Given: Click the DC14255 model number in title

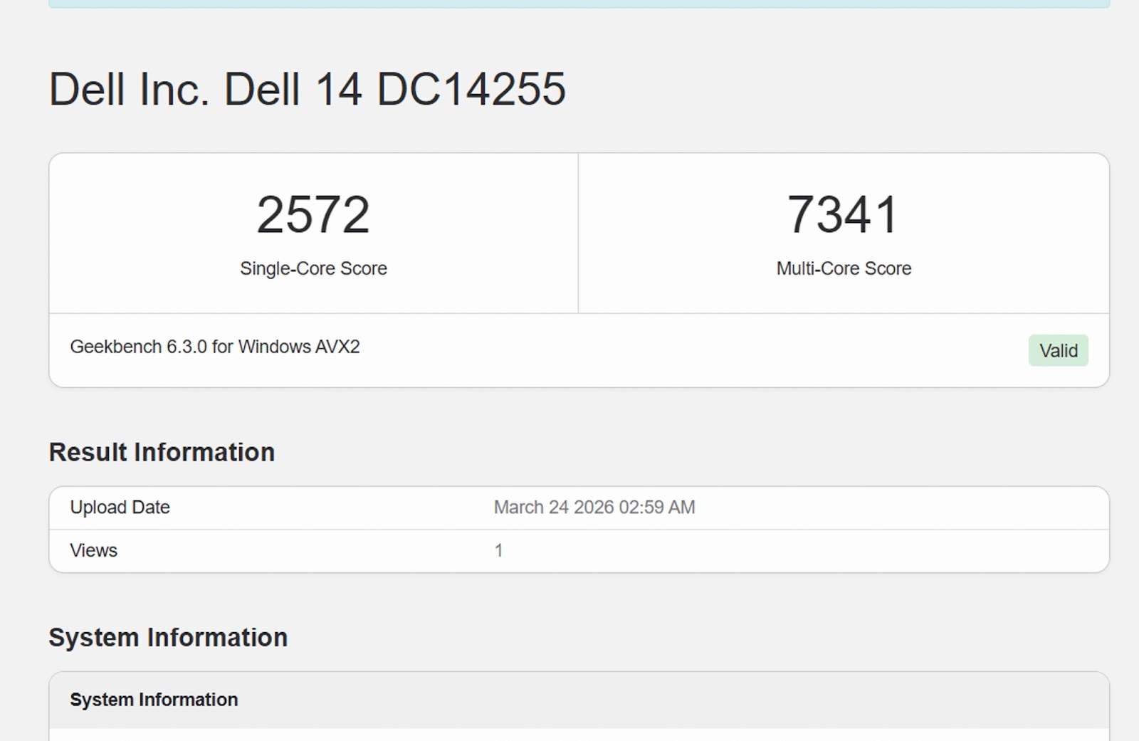Looking at the screenshot, I should (471, 90).
